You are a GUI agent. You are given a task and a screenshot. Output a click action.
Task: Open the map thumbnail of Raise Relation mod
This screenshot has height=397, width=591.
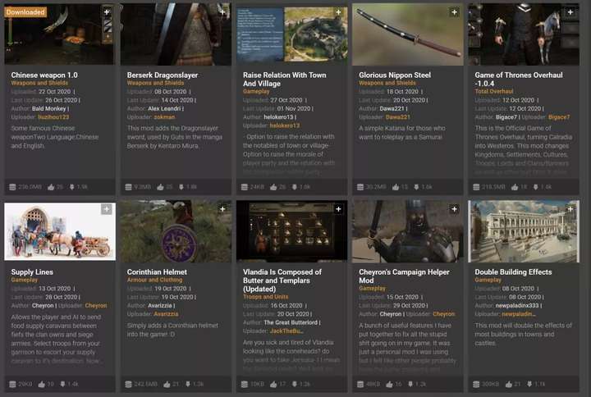[x=291, y=34]
